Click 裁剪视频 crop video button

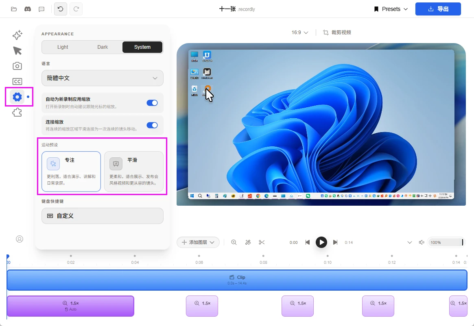click(x=337, y=33)
